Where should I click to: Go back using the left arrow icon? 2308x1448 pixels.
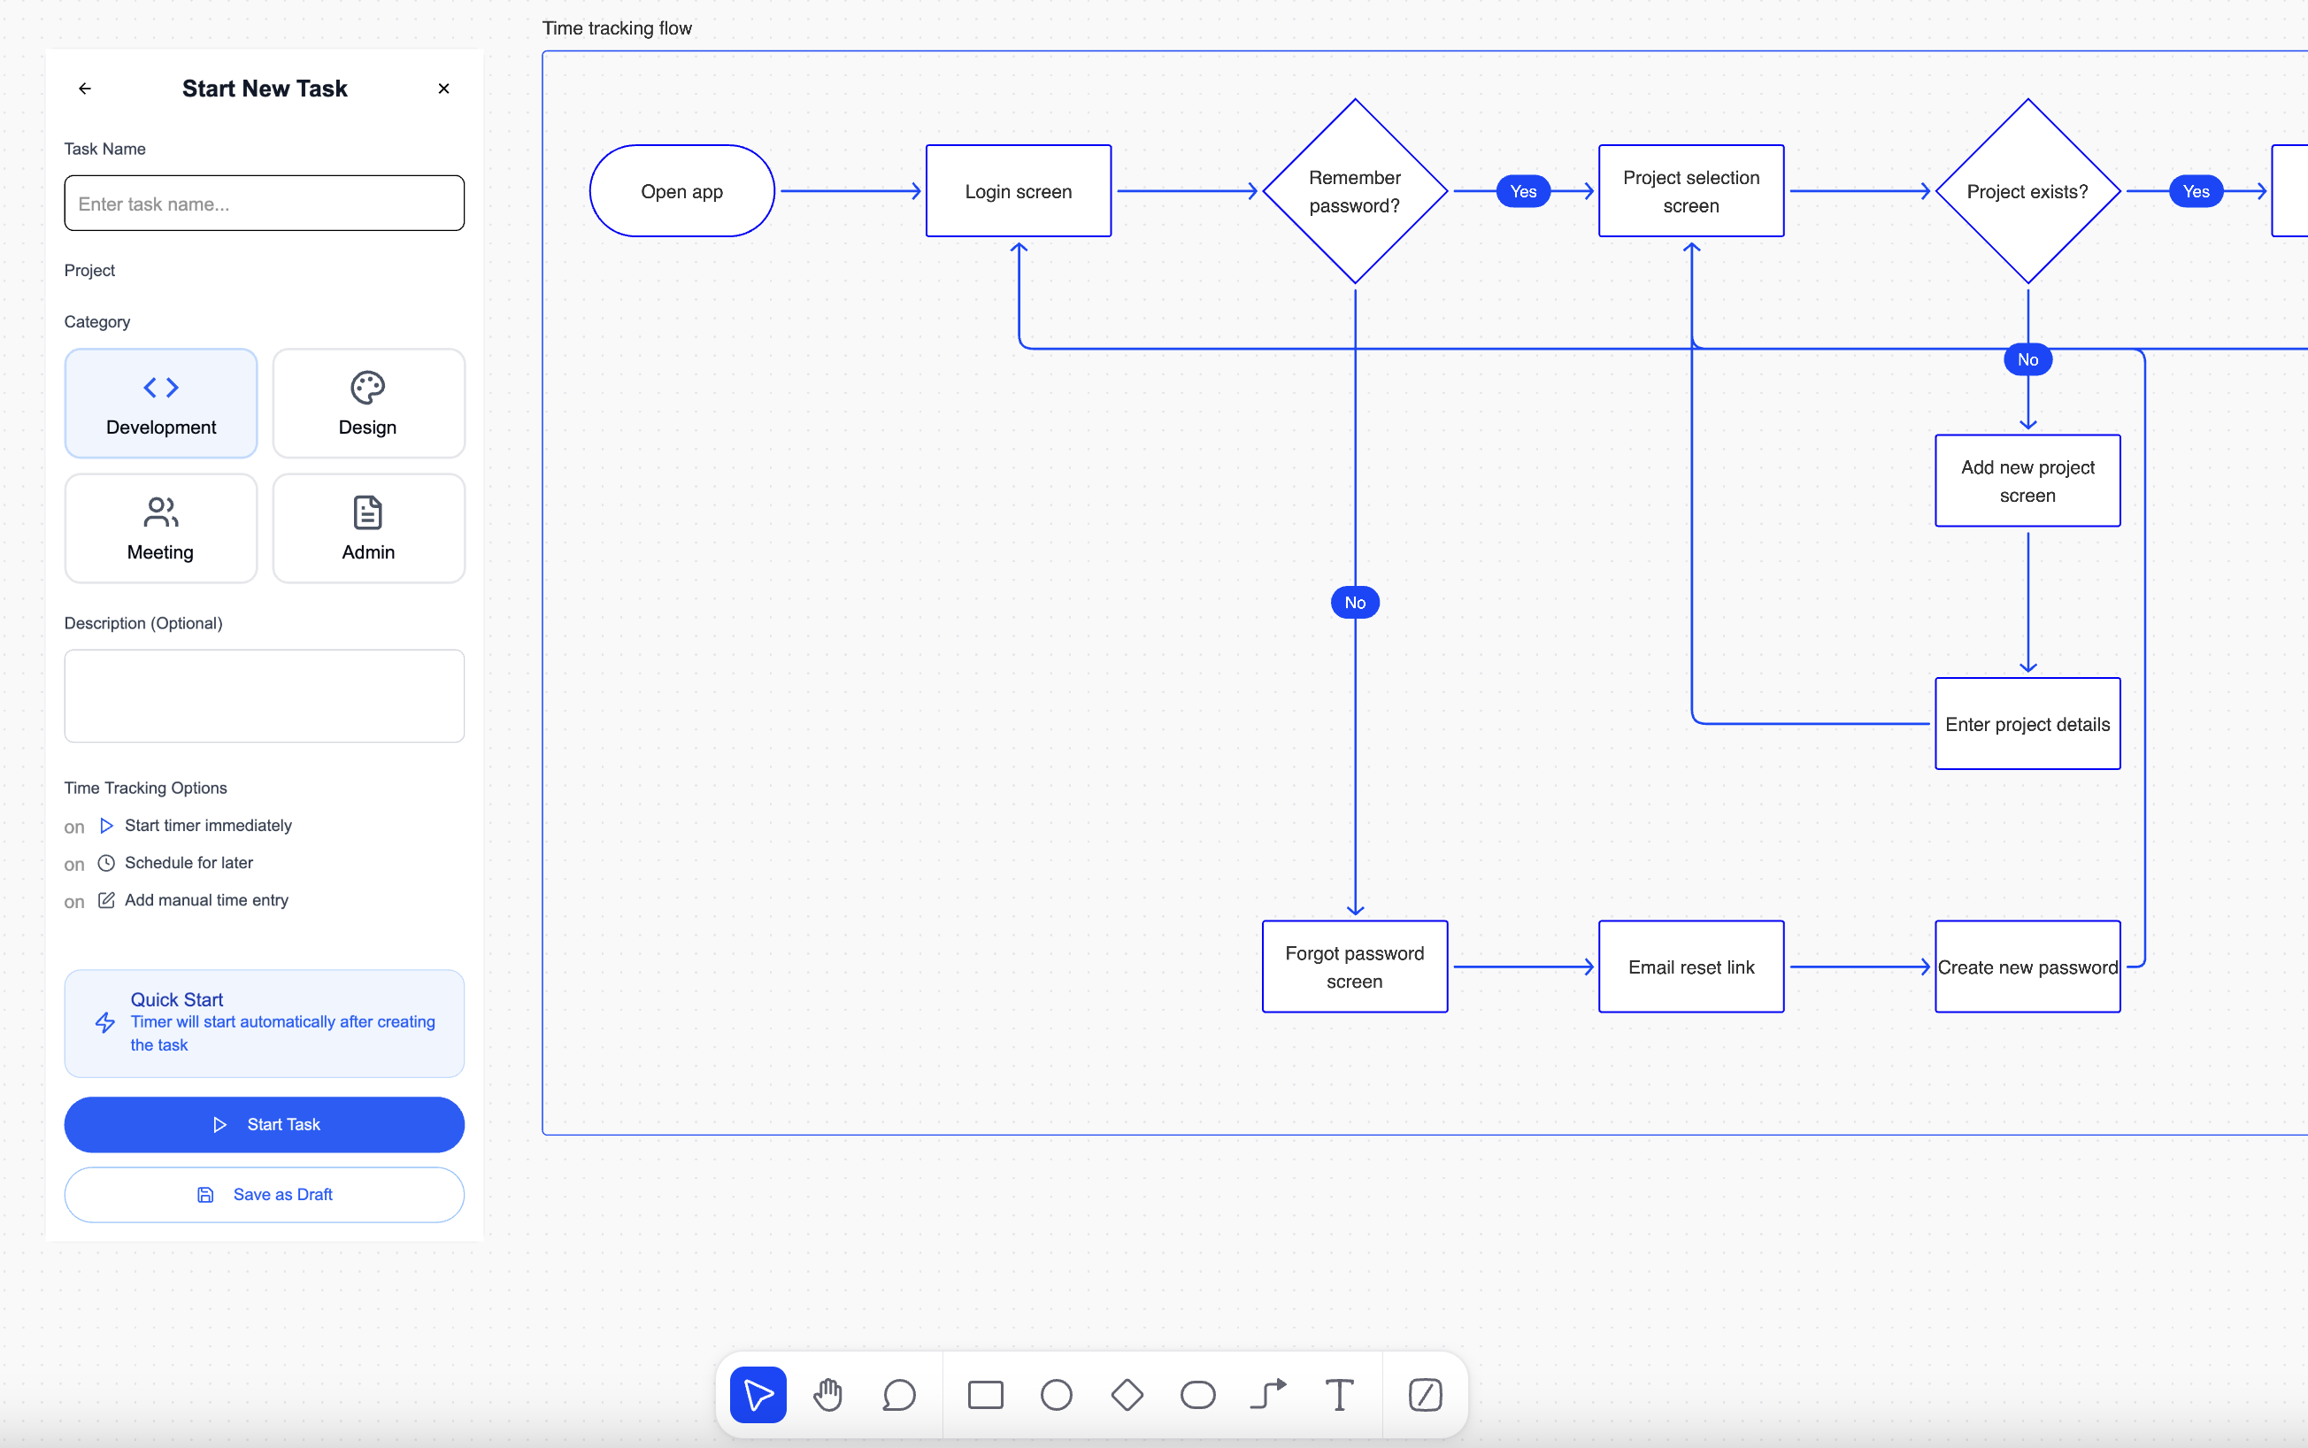click(85, 89)
